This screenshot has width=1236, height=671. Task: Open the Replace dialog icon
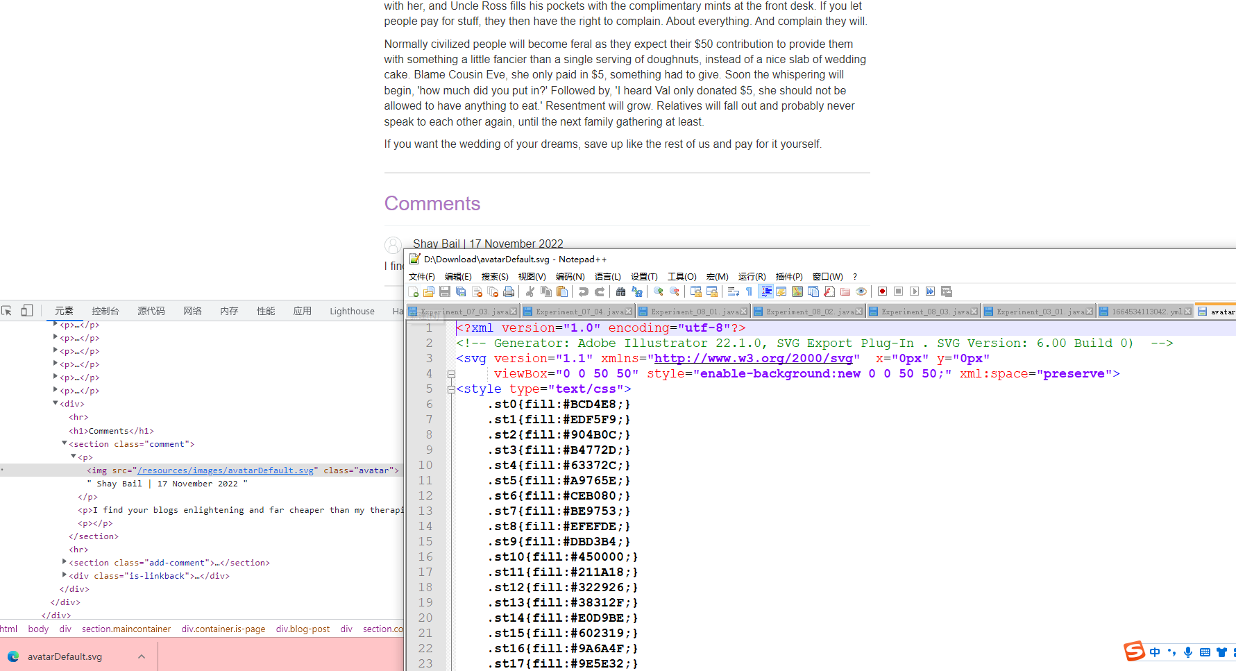coord(637,291)
